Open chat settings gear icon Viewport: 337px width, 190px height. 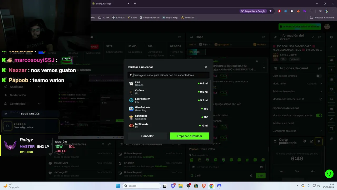point(251,176)
